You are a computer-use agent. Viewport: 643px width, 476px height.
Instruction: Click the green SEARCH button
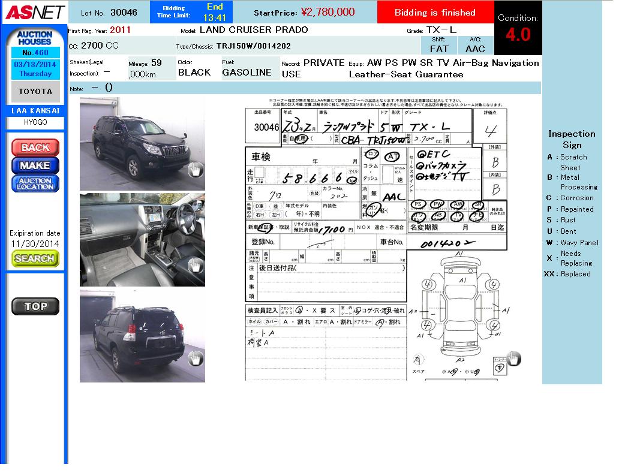35,258
